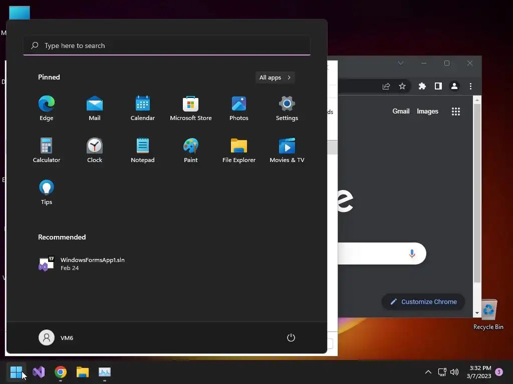The image size is (513, 384).
Task: Open Settings from pinned apps
Action: tap(287, 108)
